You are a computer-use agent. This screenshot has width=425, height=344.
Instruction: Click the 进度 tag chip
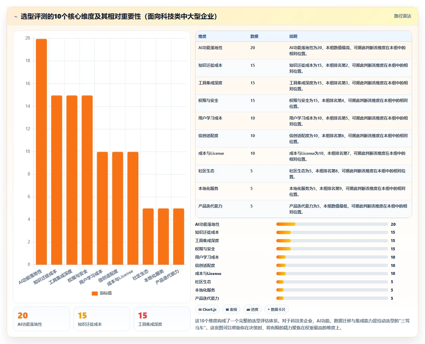(252, 309)
